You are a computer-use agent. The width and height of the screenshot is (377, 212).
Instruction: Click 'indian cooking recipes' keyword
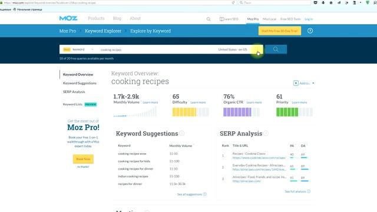[133, 176]
